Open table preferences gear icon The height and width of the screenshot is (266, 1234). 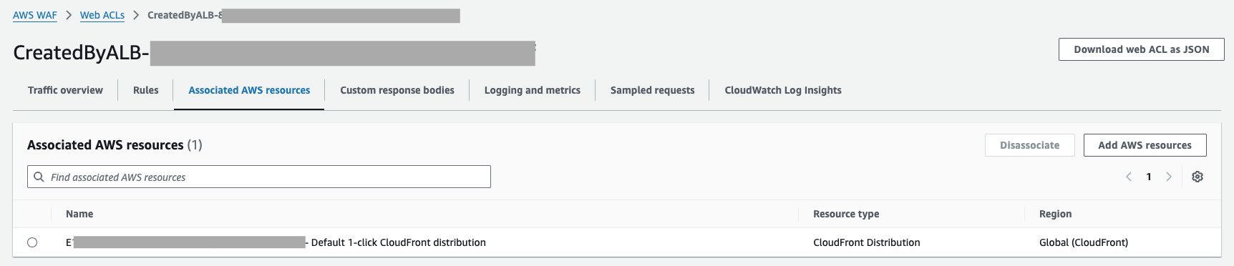[x=1197, y=177]
